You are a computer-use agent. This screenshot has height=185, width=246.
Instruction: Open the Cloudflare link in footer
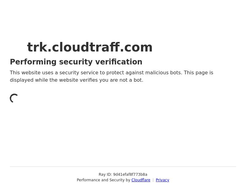click(141, 180)
